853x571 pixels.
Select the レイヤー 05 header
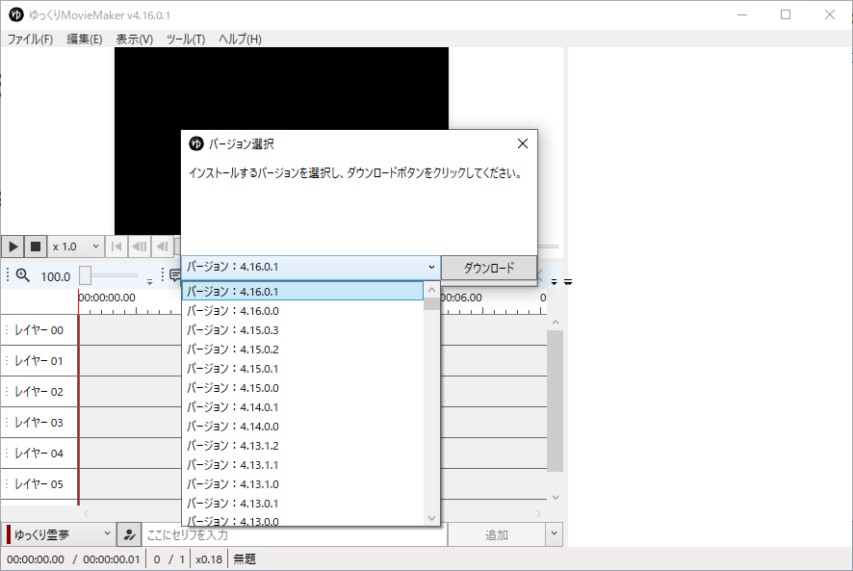pyautogui.click(x=39, y=484)
